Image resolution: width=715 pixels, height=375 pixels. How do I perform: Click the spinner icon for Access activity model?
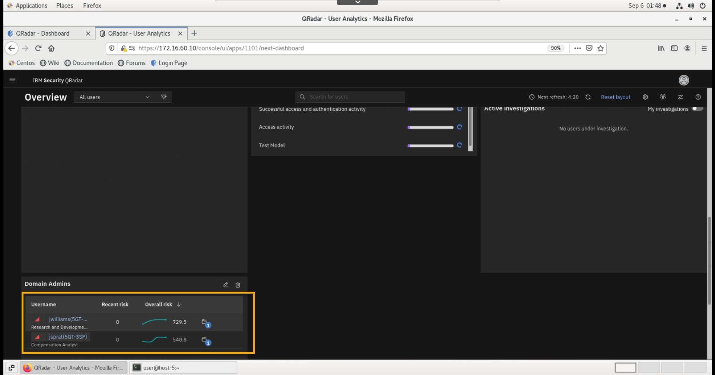pos(460,127)
